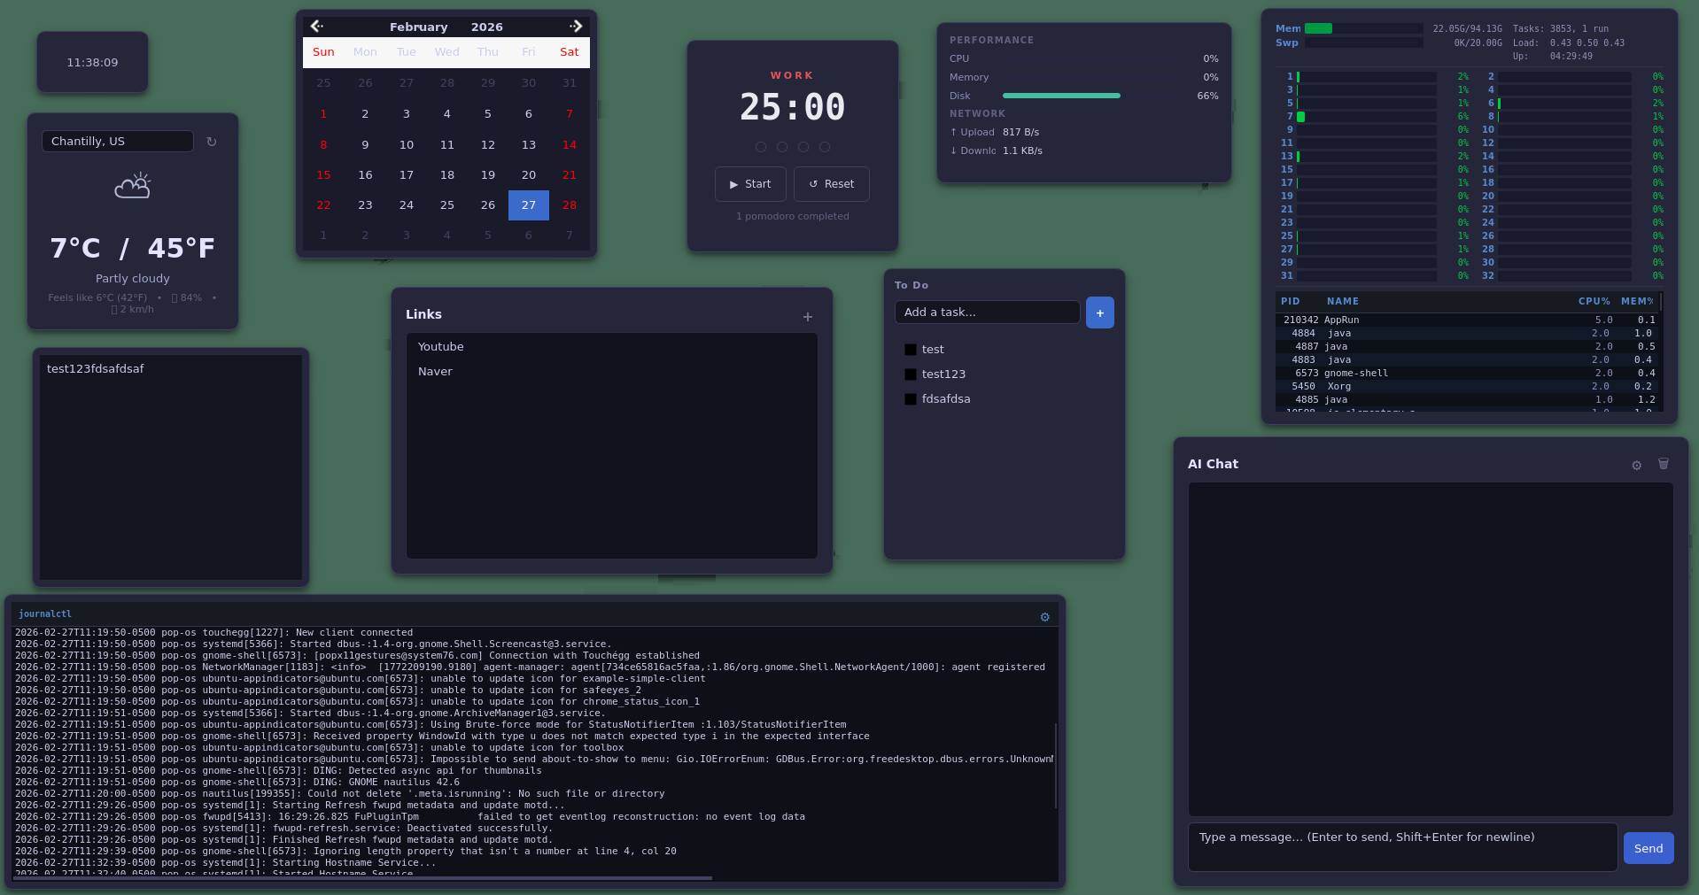The height and width of the screenshot is (895, 1699).
Task: Add a todo with the blue plus icon
Action: (1099, 312)
